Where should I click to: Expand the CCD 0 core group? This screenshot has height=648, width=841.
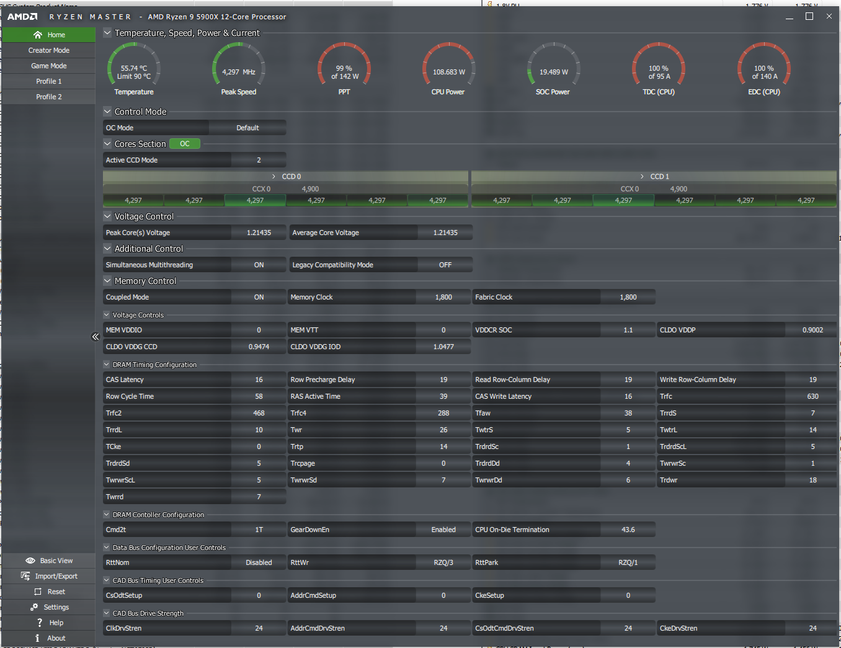pos(274,177)
